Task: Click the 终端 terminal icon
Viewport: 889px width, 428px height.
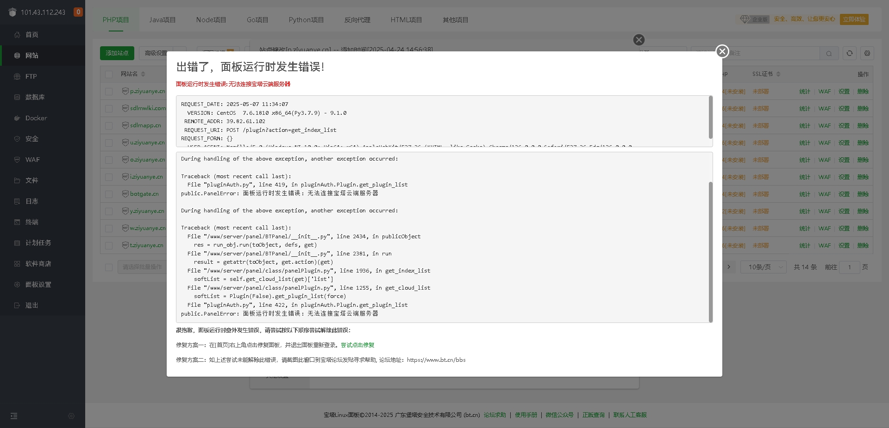Action: pos(17,222)
